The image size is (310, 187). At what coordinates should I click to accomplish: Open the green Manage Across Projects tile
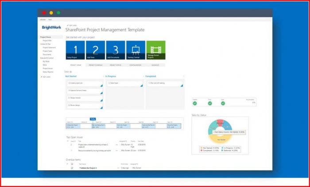tap(156, 50)
